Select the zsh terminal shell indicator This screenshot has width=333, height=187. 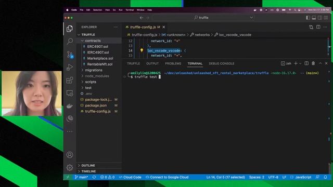point(286,63)
